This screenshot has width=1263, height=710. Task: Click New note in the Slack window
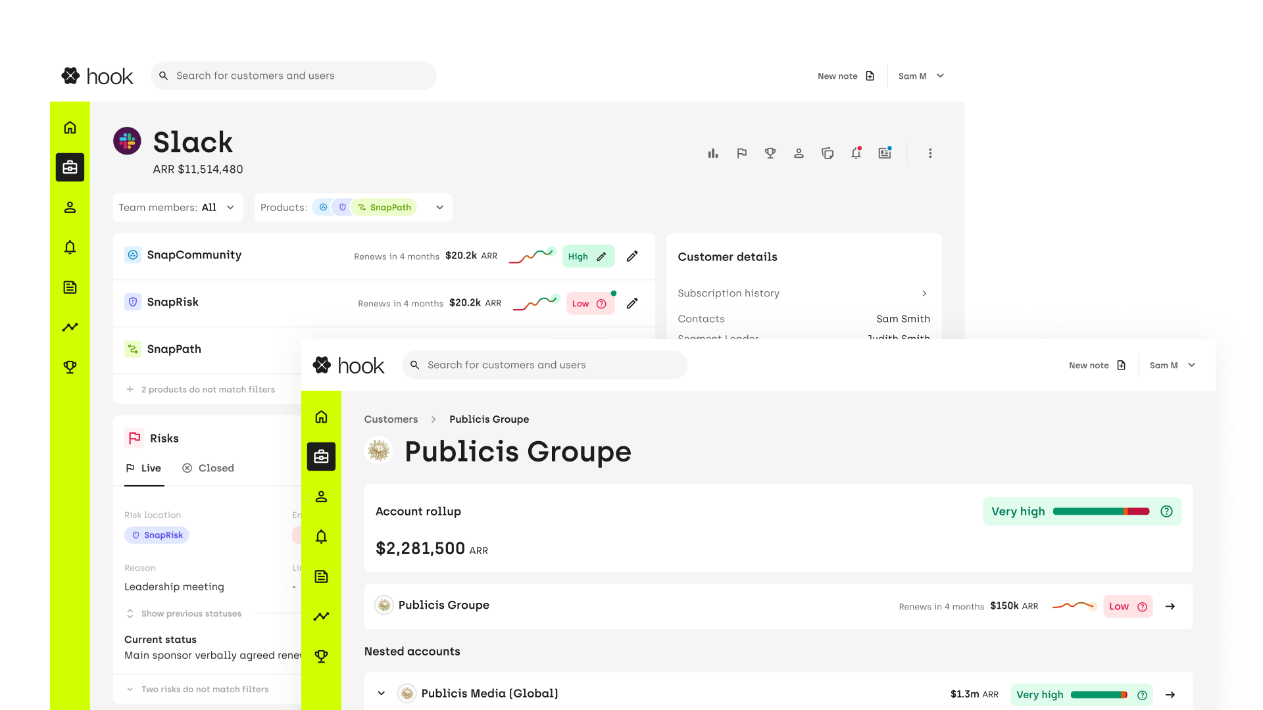(846, 76)
